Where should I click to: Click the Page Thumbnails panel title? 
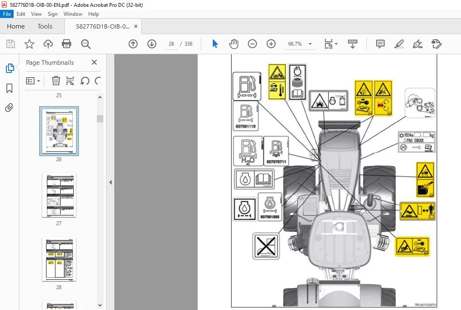coord(50,63)
